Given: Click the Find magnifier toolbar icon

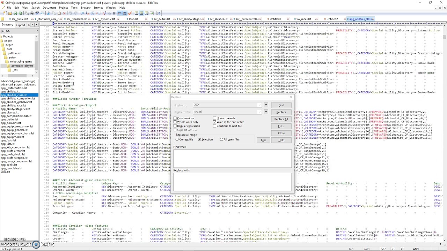Looking at the screenshot, I should pos(82,13).
